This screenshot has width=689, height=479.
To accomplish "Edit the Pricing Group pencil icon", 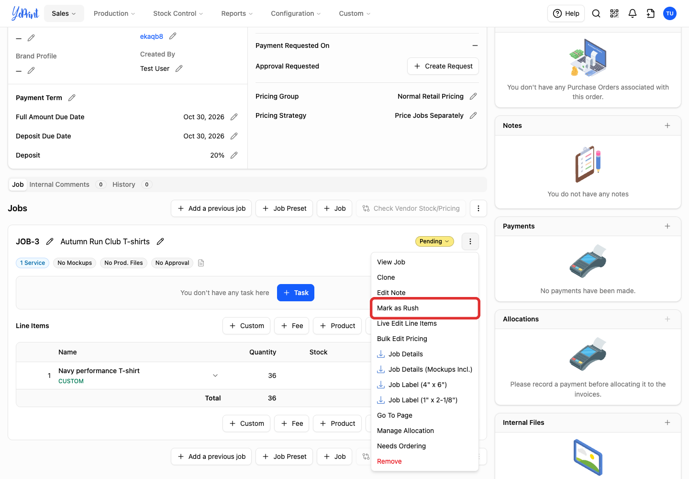I will [473, 96].
